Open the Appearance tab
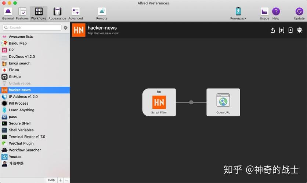Viewport: 307px width, 183px height. point(57,14)
